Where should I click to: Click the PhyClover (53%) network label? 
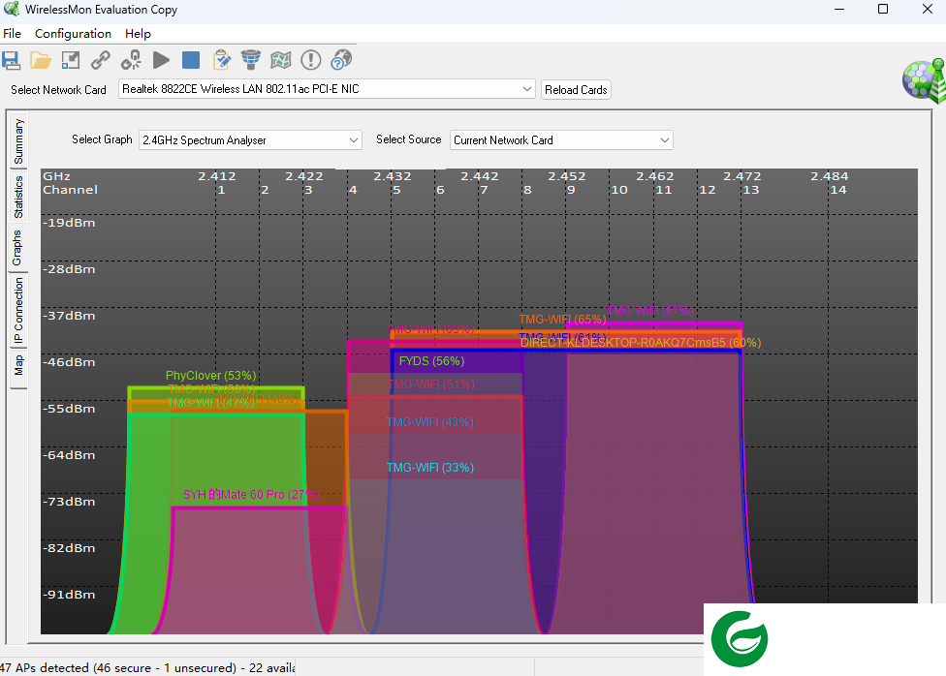(210, 376)
